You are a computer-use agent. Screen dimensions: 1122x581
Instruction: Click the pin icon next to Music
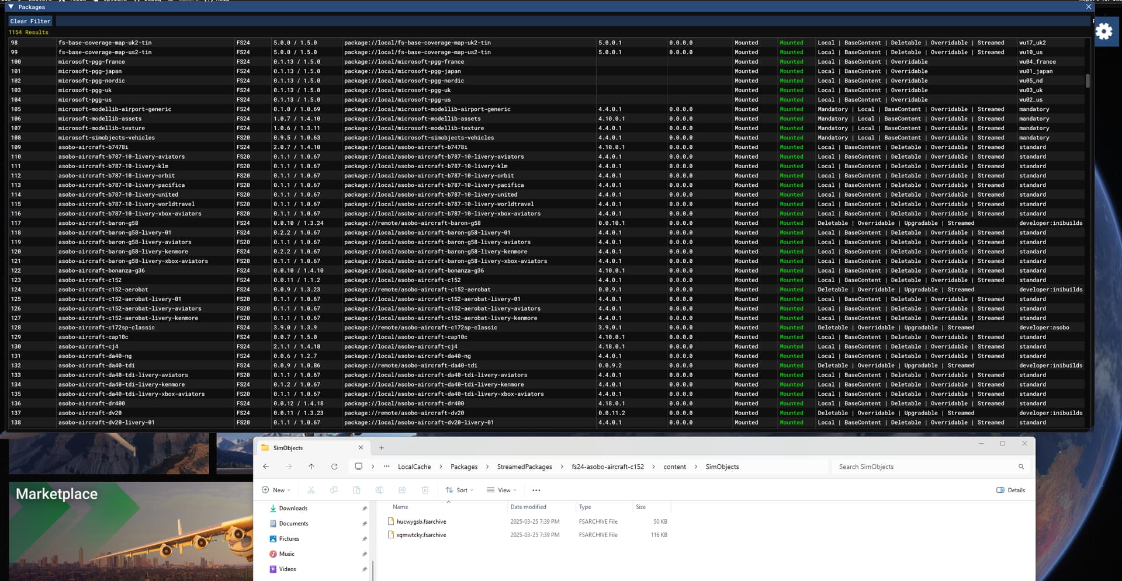(364, 554)
